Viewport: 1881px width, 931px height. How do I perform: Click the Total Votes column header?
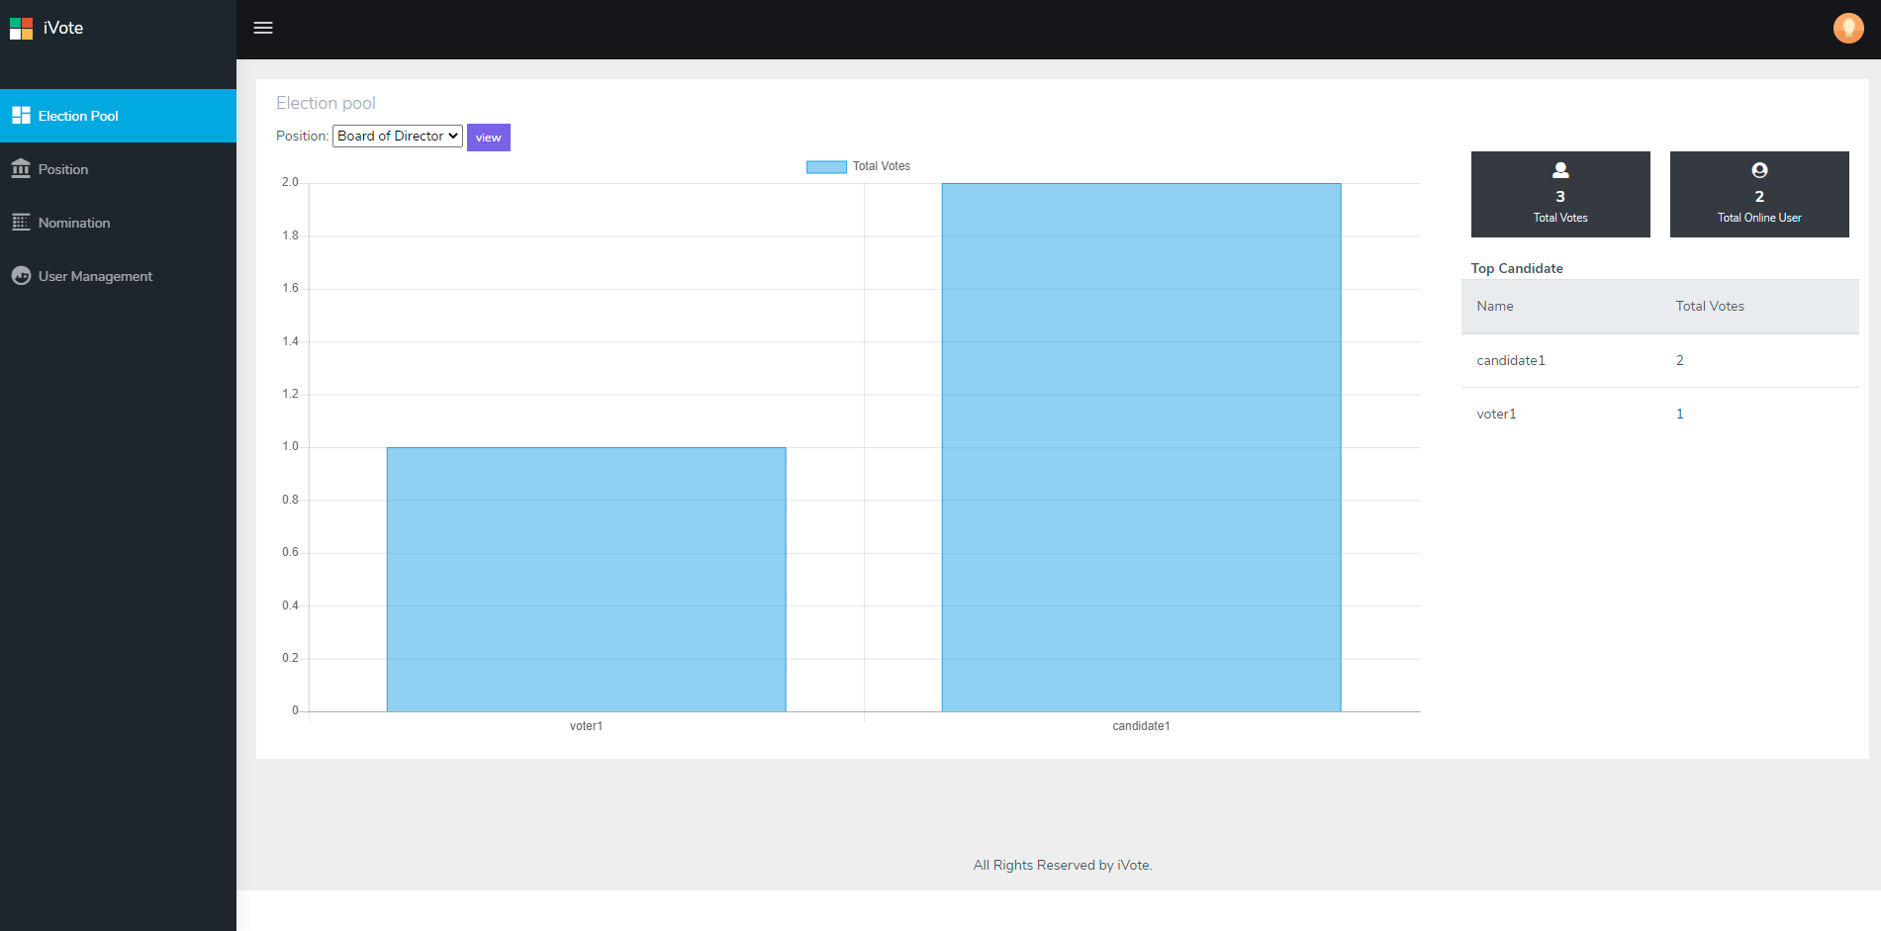[1710, 306]
